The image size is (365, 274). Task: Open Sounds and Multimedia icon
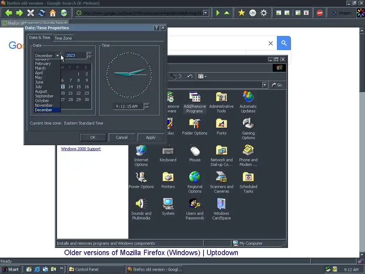click(141, 209)
